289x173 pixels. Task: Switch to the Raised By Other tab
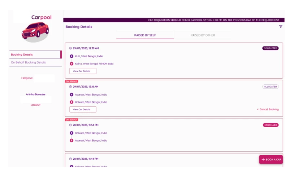pos(203,35)
